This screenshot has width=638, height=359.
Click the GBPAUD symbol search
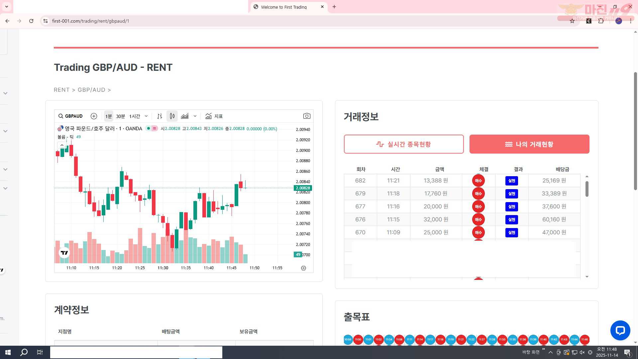point(70,116)
